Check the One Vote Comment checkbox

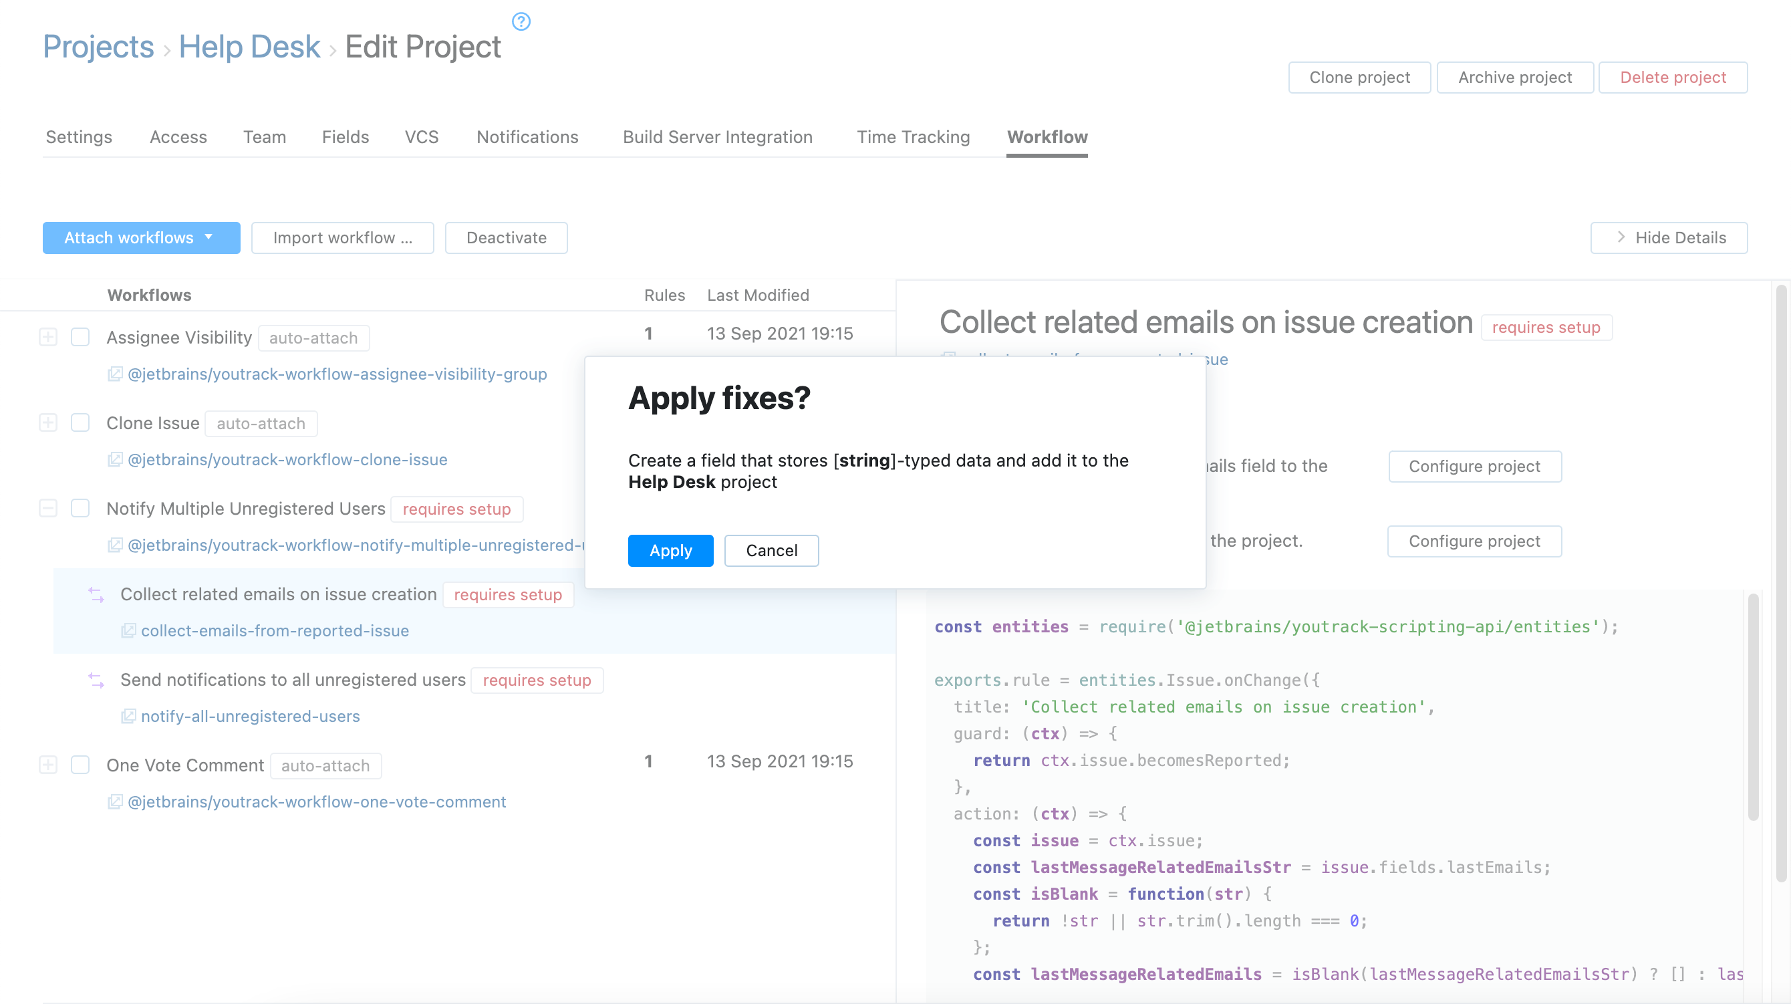coord(80,765)
